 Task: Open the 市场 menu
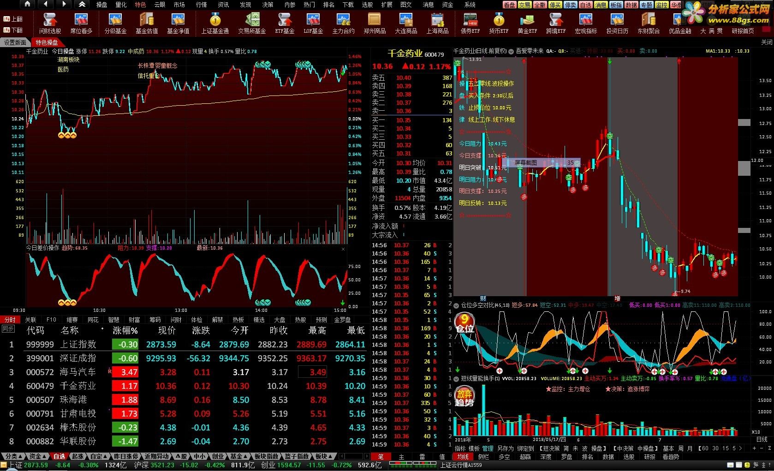pos(179,5)
